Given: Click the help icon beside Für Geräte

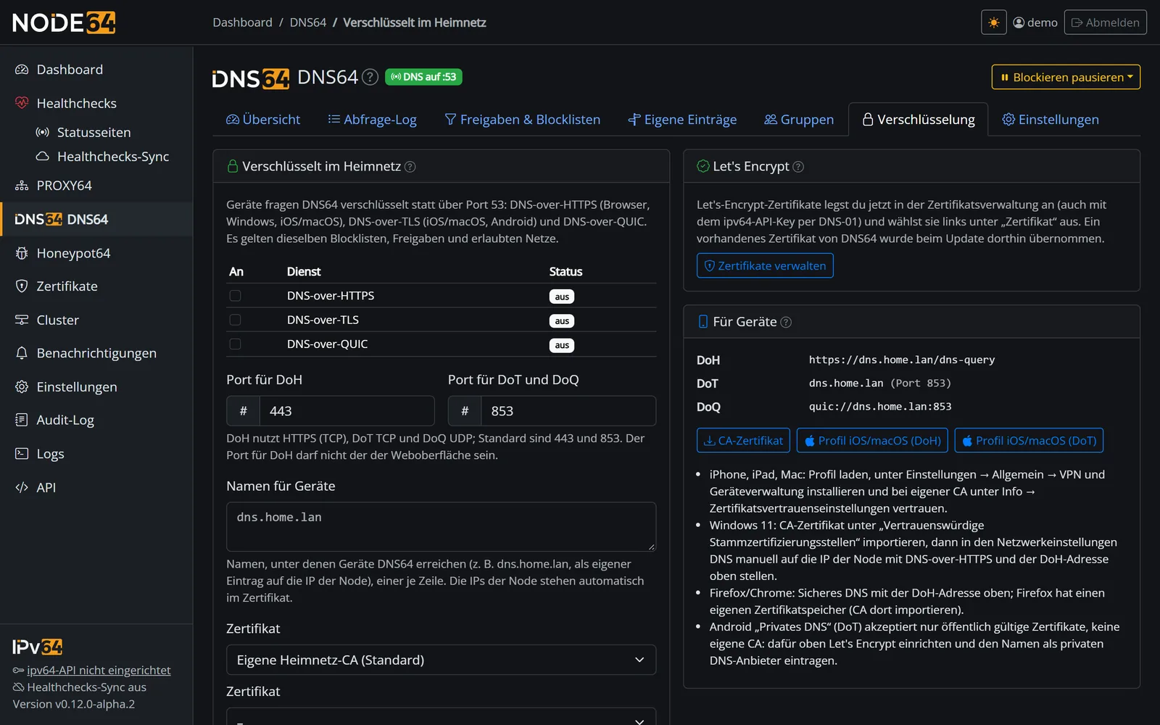Looking at the screenshot, I should (x=786, y=322).
